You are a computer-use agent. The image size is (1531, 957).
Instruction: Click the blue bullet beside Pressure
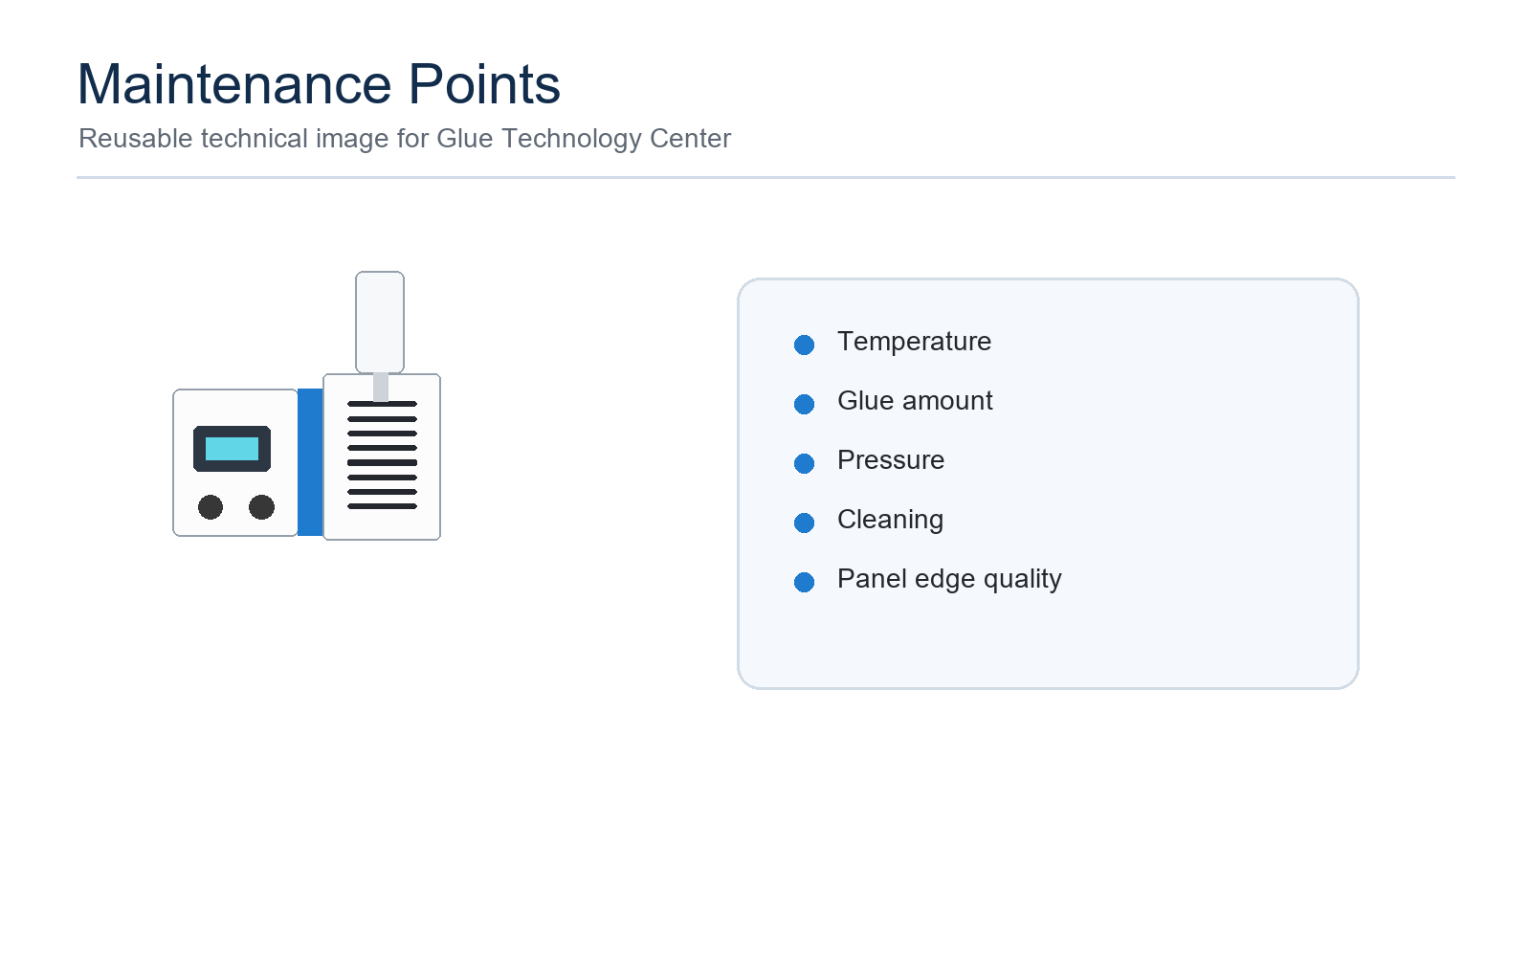(804, 463)
